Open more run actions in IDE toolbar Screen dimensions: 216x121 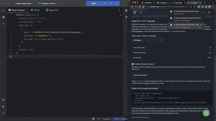[117, 3]
